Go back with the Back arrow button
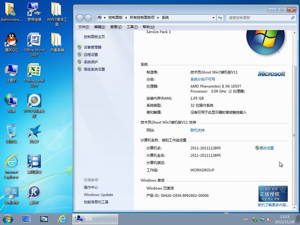Viewport: 300px width, 225px height. coord(80,18)
